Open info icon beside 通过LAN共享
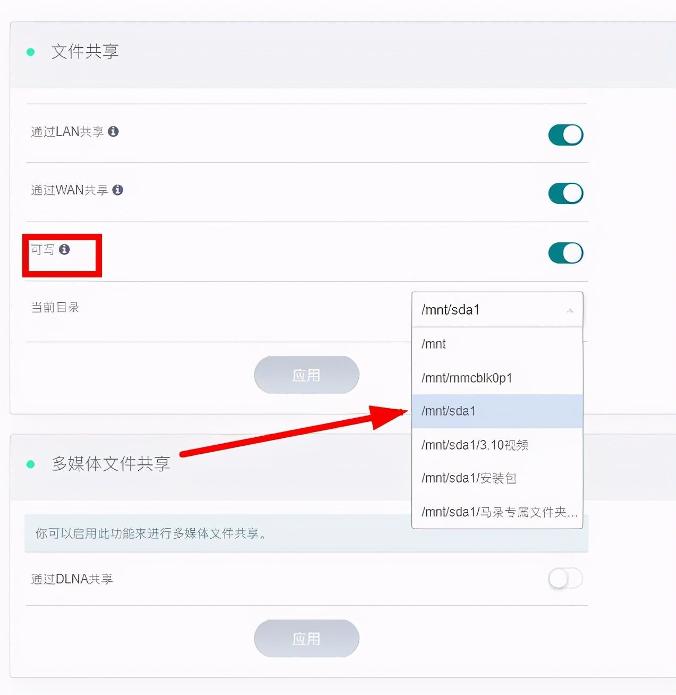 point(113,131)
